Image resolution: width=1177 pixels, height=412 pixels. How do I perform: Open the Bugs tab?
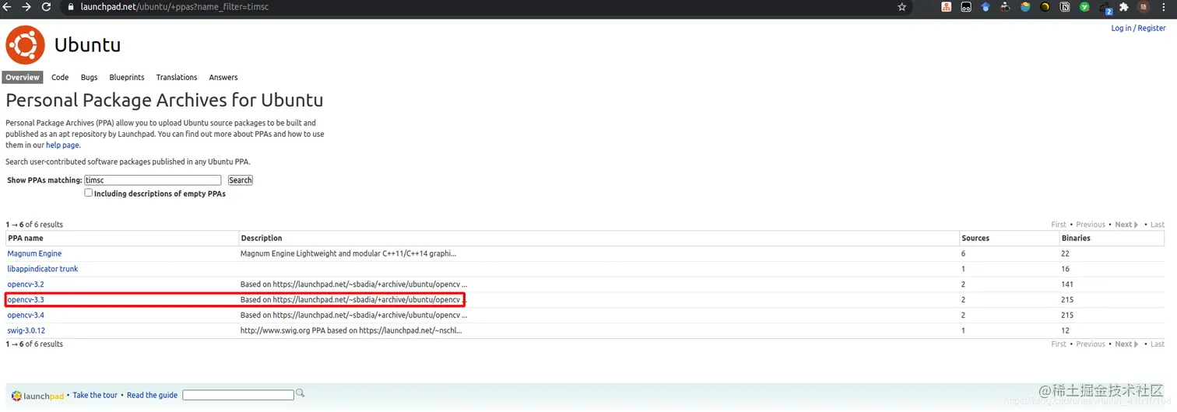90,77
